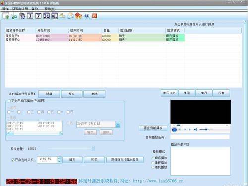The image size is (248, 186).
Task: Click the media player seek progress bar
Action: coord(200,125)
